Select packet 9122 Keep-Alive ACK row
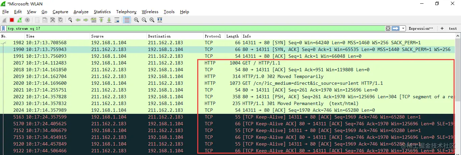Viewport: 461px width, 155px height. click(228, 151)
